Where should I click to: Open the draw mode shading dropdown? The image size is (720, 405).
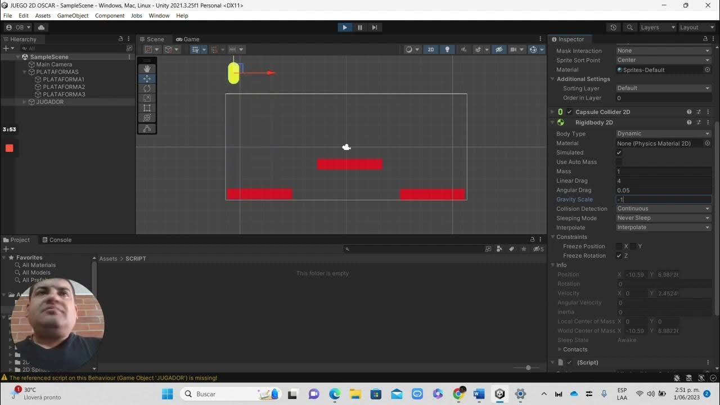pos(412,49)
